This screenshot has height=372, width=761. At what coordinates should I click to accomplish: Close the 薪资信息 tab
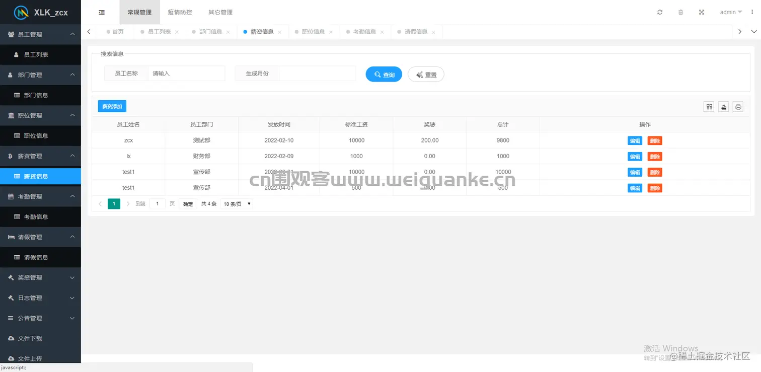pos(279,32)
